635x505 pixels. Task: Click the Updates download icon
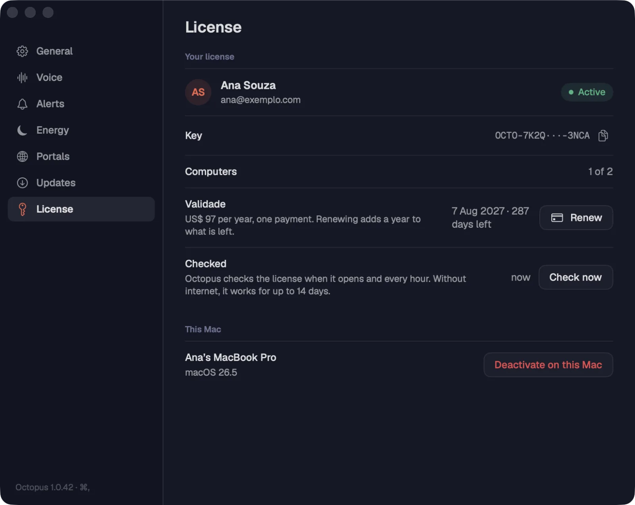click(x=22, y=183)
